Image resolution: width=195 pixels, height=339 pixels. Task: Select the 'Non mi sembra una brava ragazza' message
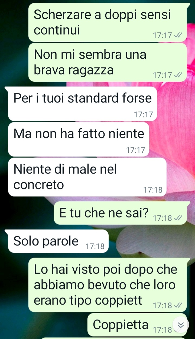point(108,62)
